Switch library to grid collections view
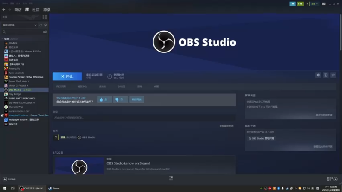 [45, 17]
